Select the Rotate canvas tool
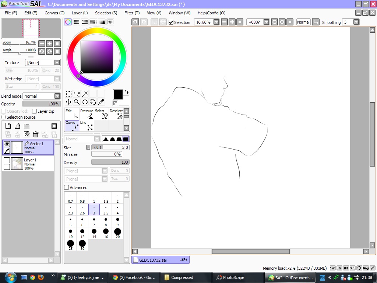377x283 pixels. 85,102
